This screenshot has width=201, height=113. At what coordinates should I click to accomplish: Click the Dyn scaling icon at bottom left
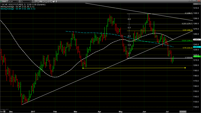pos(4,112)
